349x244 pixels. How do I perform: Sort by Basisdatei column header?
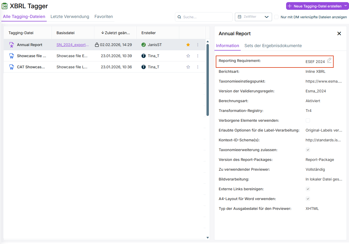[x=66, y=33]
